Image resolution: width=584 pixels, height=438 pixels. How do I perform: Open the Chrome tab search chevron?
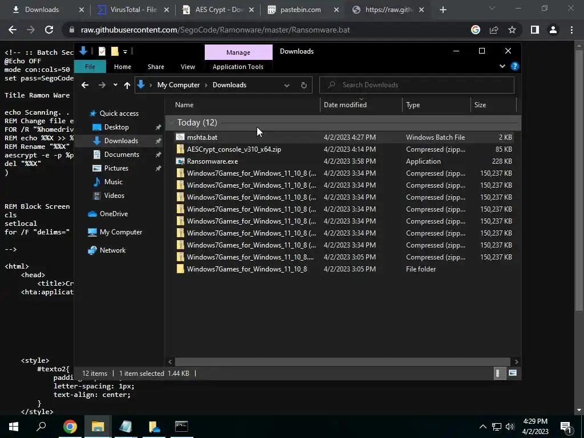(492, 8)
